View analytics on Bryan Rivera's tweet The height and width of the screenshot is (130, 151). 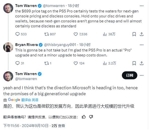[105, 63]
